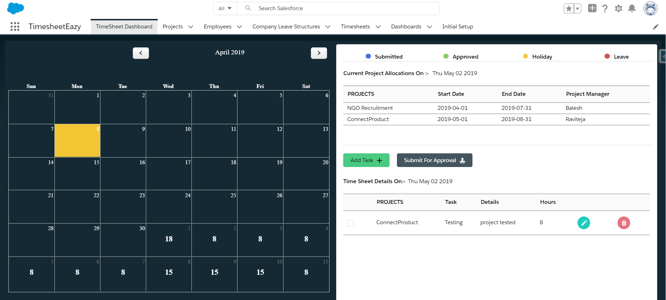Image resolution: width=666 pixels, height=300 pixels.
Task: Click the Submitted blue legend dot
Action: 368,56
